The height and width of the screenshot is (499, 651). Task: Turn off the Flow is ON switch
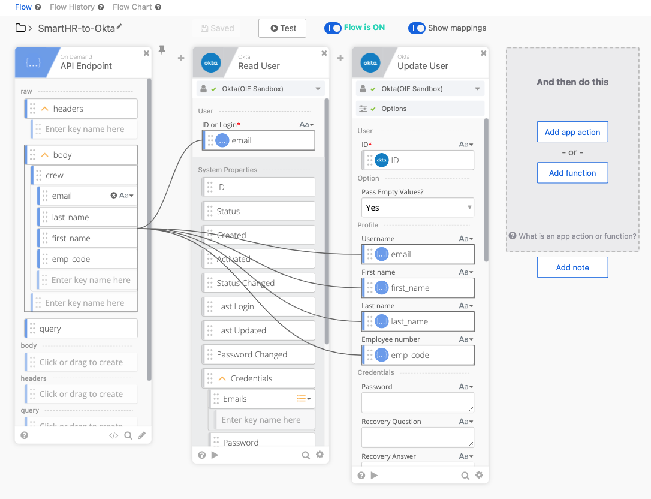(333, 28)
